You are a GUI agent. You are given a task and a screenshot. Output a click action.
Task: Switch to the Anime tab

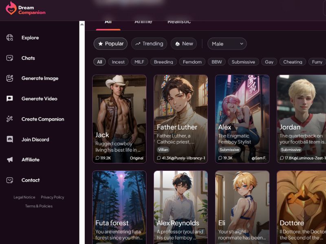pyautogui.click(x=143, y=22)
